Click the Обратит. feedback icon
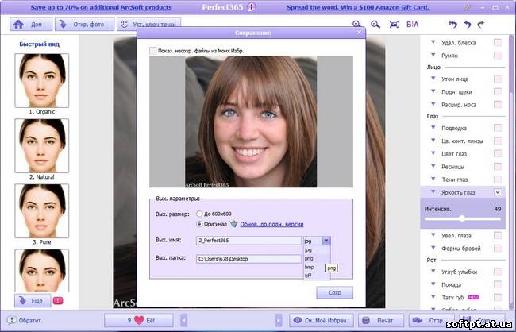Image resolution: width=516 pixels, height=332 pixels. tap(12, 320)
